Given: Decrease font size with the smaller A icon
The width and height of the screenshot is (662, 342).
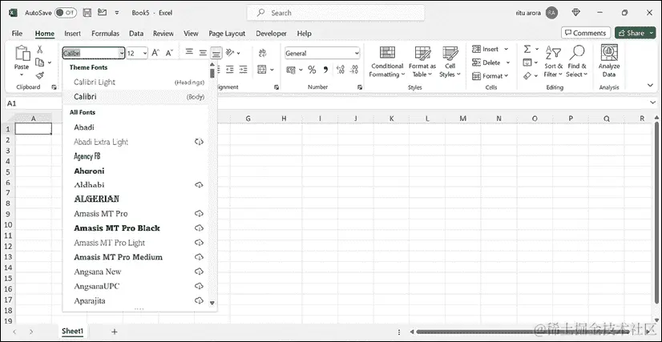Looking at the screenshot, I should pyautogui.click(x=169, y=53).
